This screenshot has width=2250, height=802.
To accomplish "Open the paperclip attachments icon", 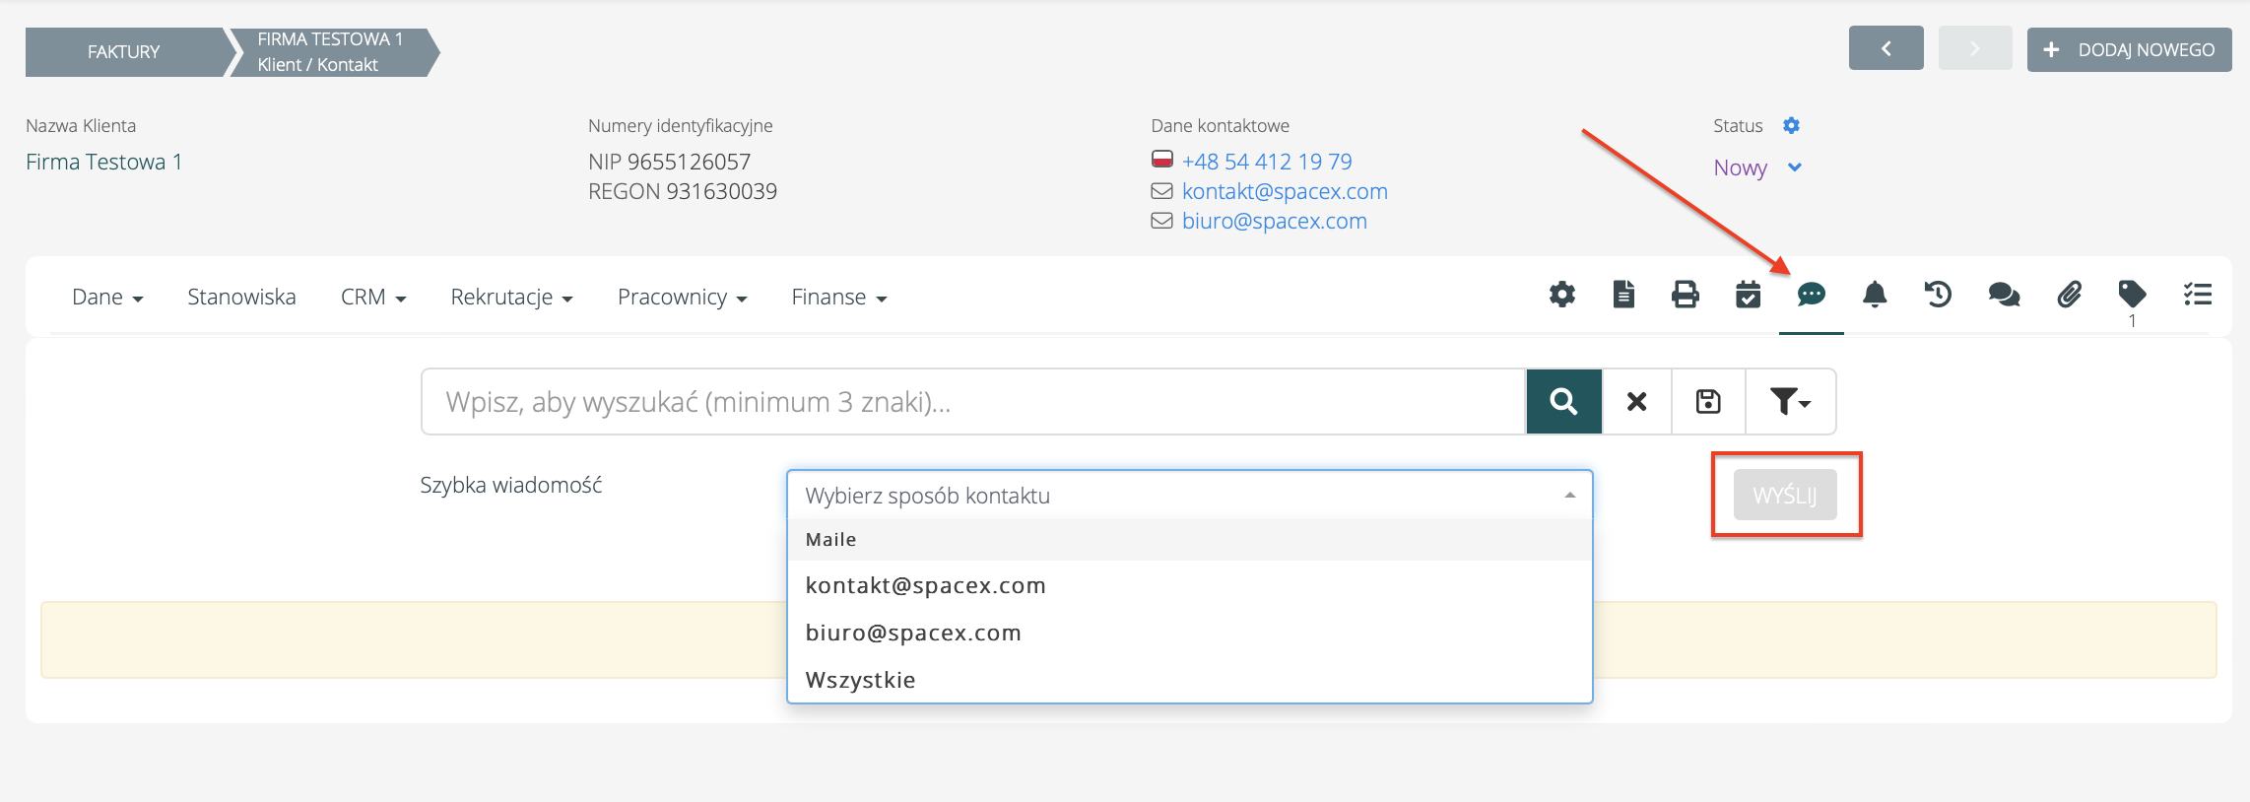I will tap(2069, 295).
